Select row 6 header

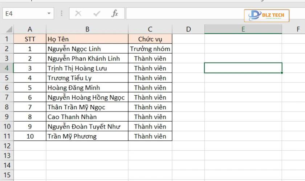(x=7, y=88)
